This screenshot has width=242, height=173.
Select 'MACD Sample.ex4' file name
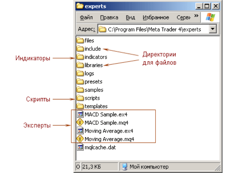106,114
